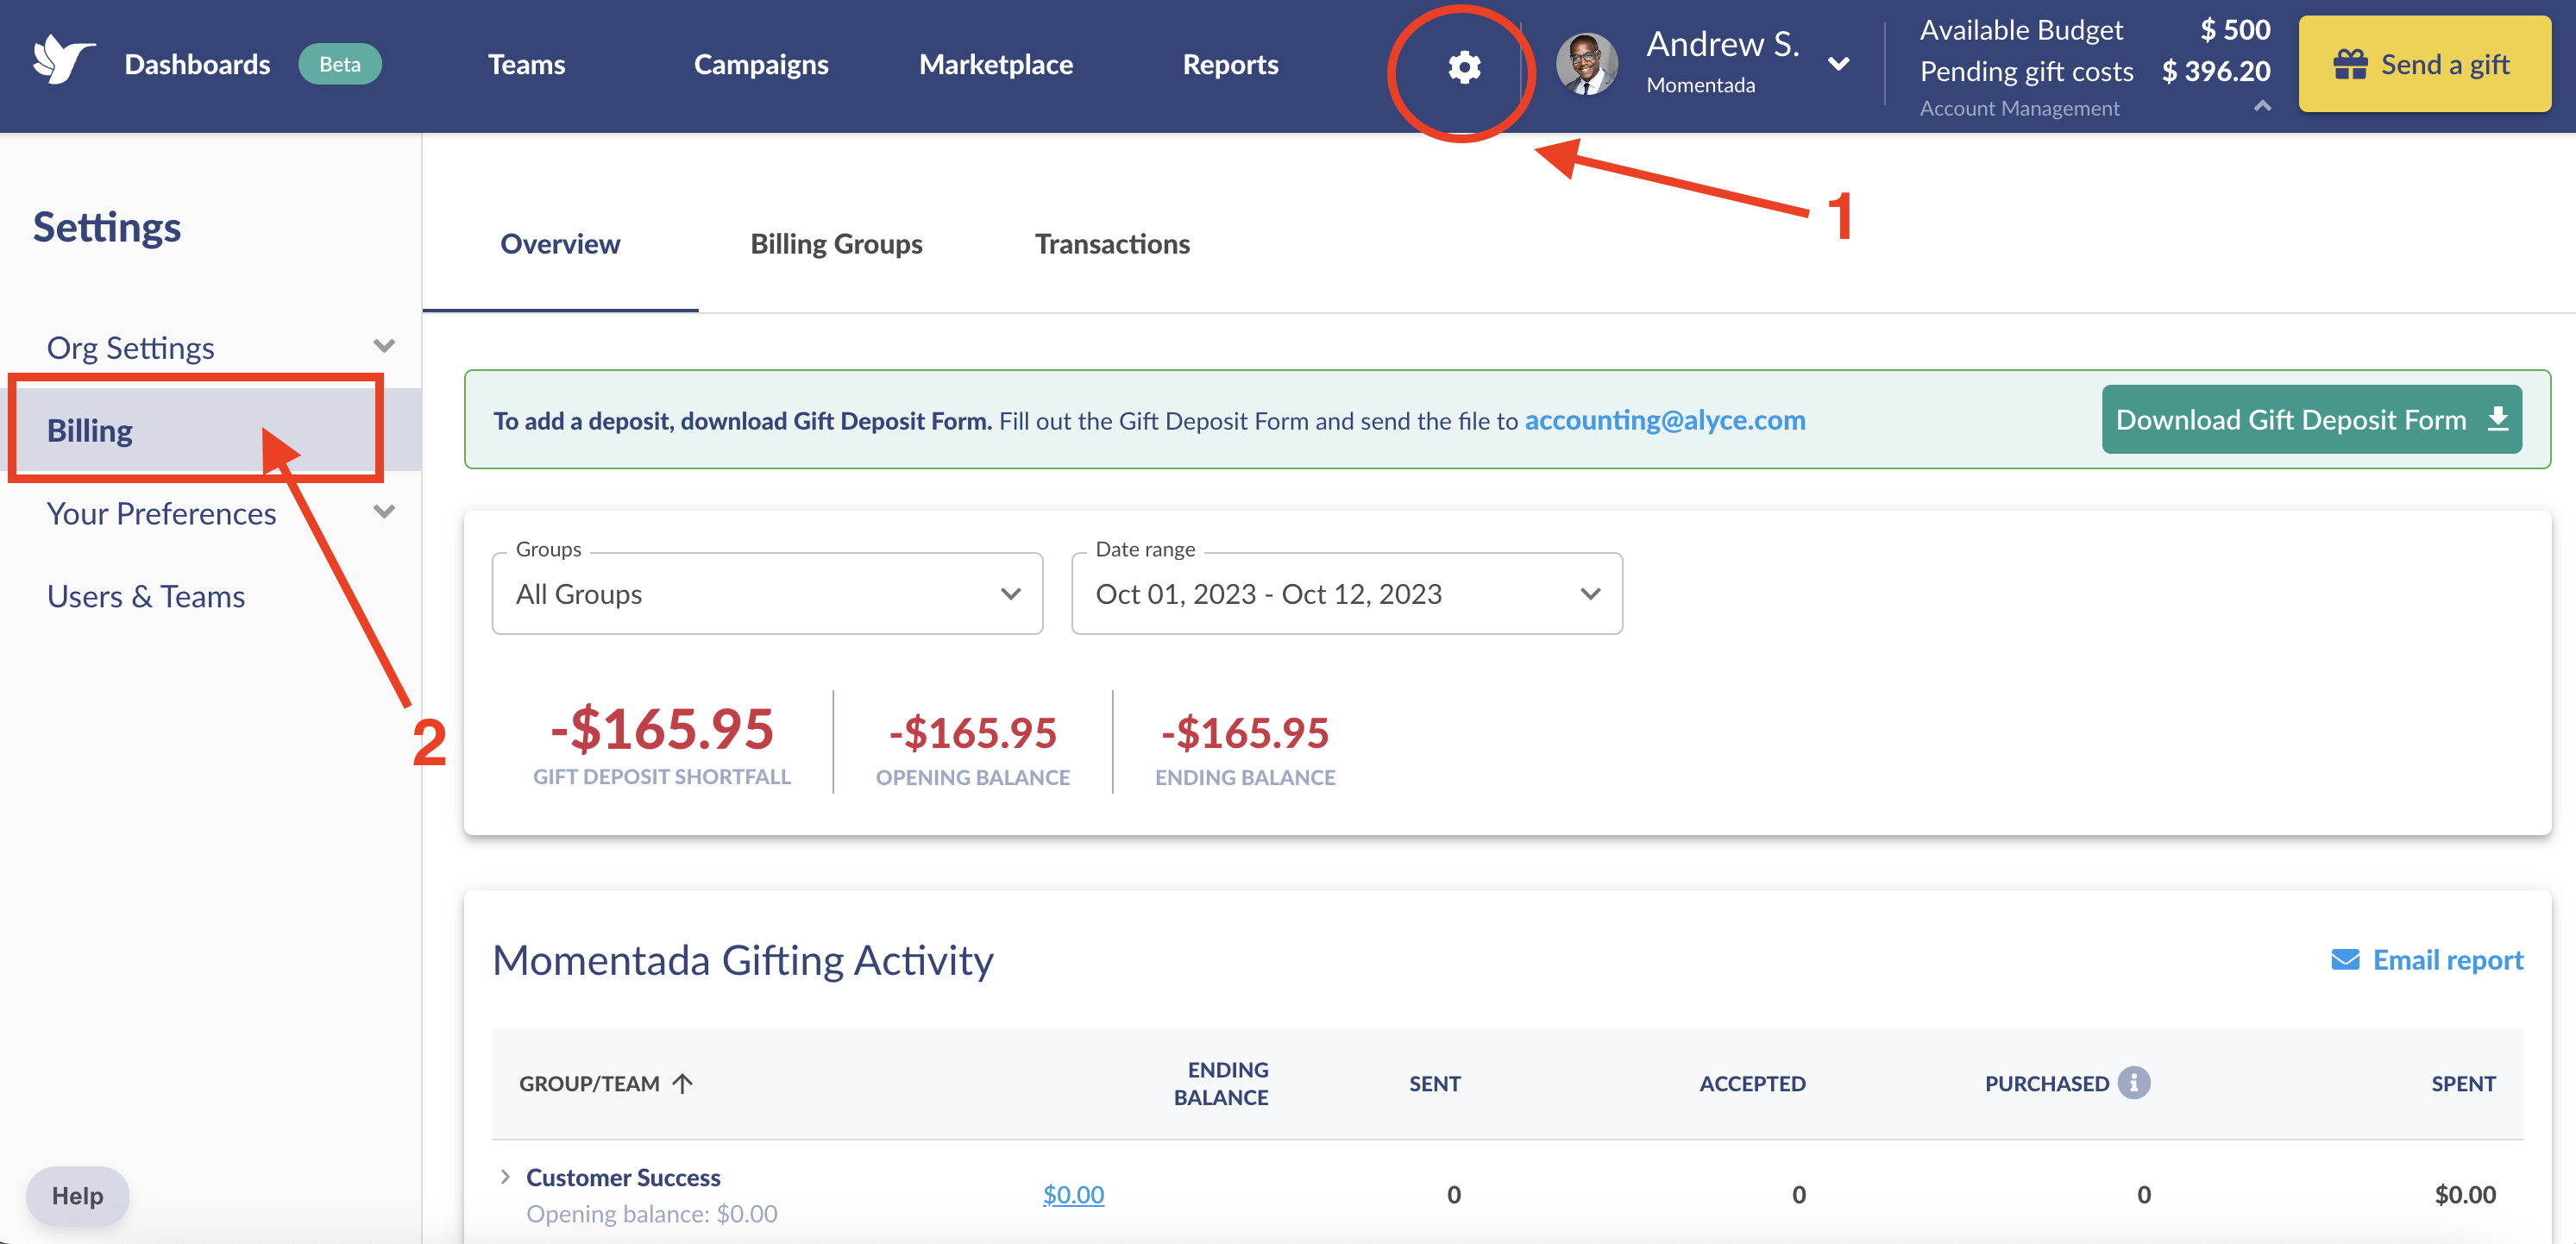Click the PURCHASED info icon
This screenshot has width=2576, height=1244.
(2133, 1083)
